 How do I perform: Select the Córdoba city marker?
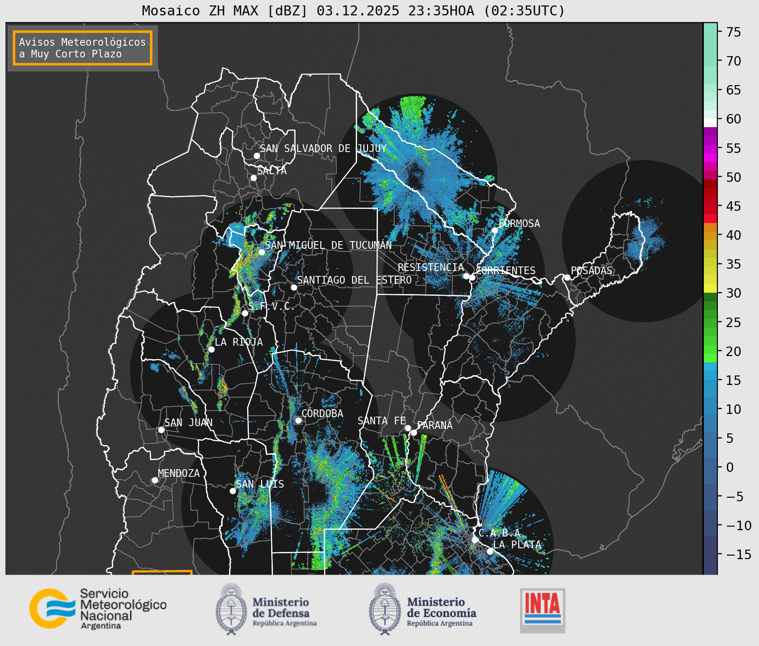click(x=298, y=420)
